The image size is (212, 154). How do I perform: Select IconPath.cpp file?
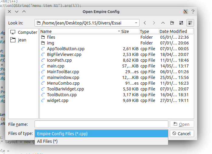59,60
